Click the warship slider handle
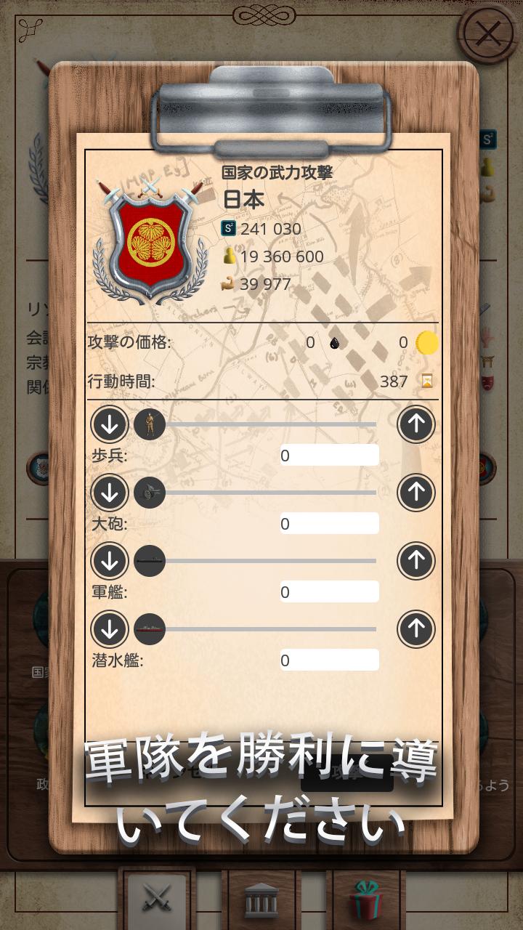Viewport: 523px width, 930px height. 150,561
